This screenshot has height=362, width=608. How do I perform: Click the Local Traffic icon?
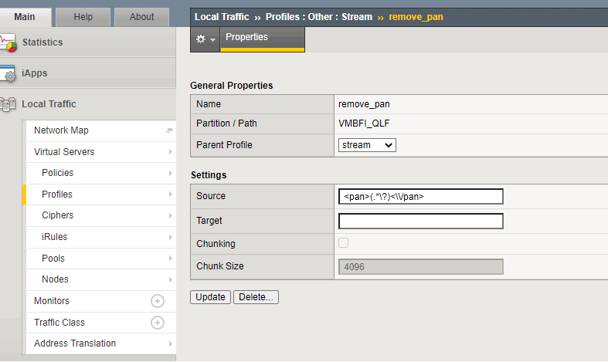[8, 104]
